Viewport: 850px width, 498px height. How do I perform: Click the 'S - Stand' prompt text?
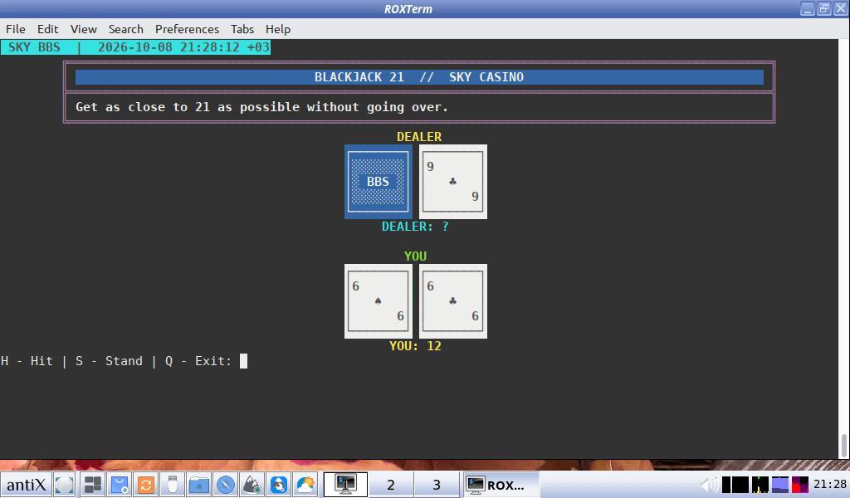(109, 361)
